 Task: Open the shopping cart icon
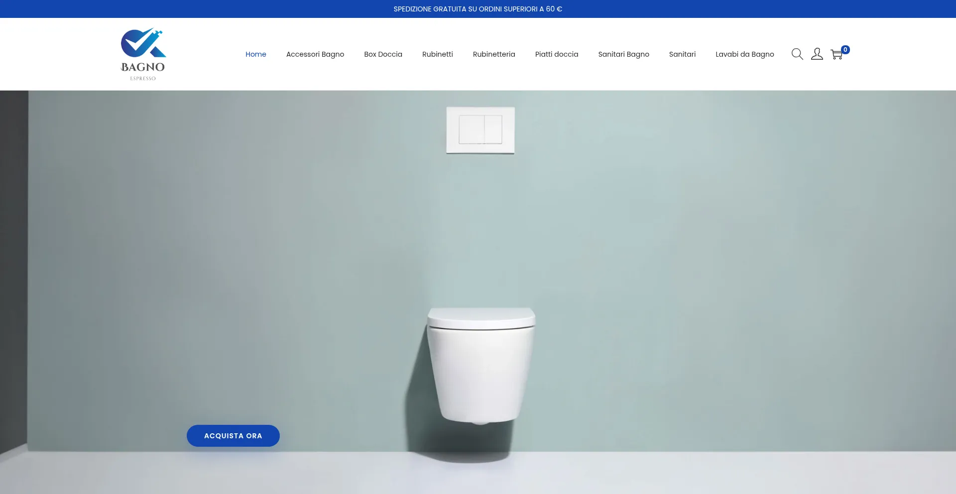836,55
